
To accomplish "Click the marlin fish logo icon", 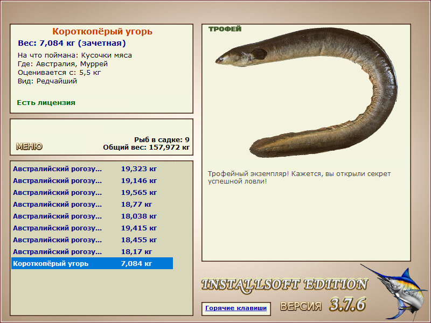I will [394, 292].
